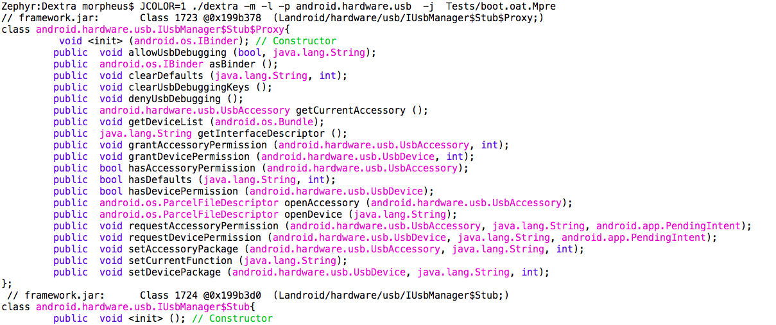Click the "hasAccessoryPermission" method name
This screenshot has width=776, height=325.
tap(192, 168)
